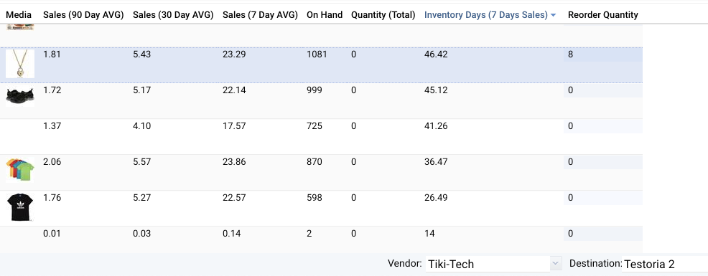Sort by Sales (90 Day AVG) column

83,15
